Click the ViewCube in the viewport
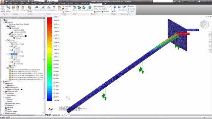Image resolution: width=212 pixels, height=119 pixels. pos(205,24)
